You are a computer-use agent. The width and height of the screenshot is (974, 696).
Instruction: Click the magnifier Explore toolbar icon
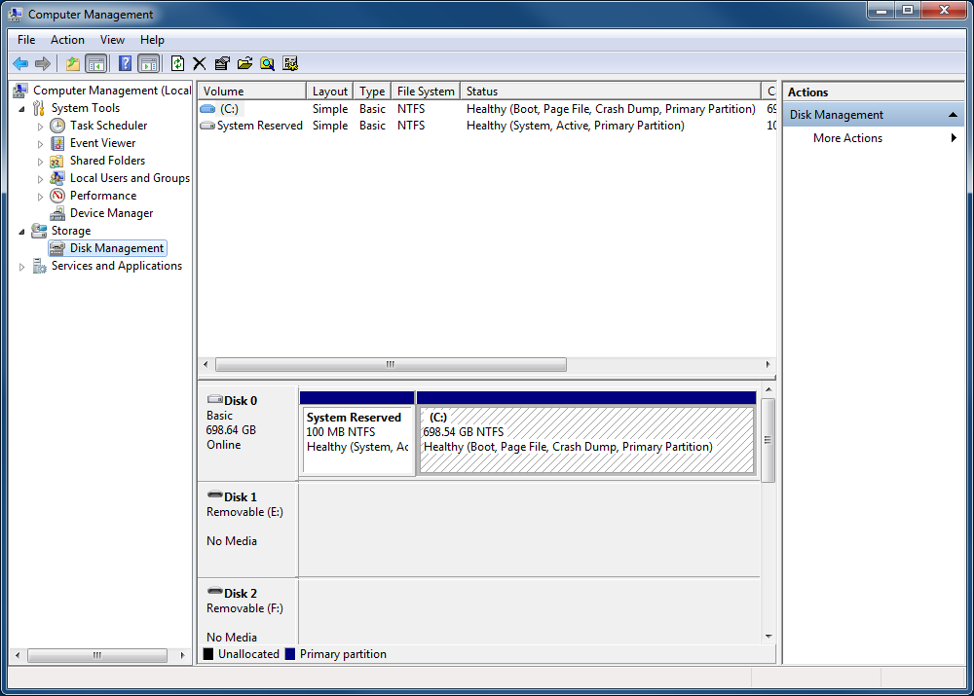point(267,63)
